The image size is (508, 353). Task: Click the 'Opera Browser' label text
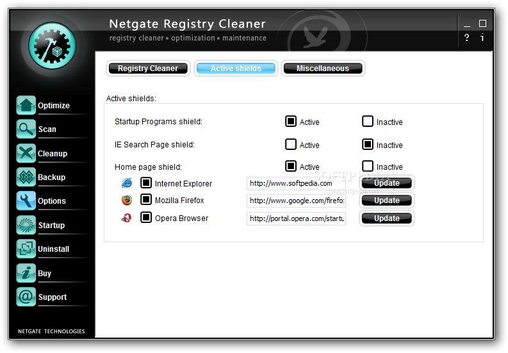pos(181,218)
